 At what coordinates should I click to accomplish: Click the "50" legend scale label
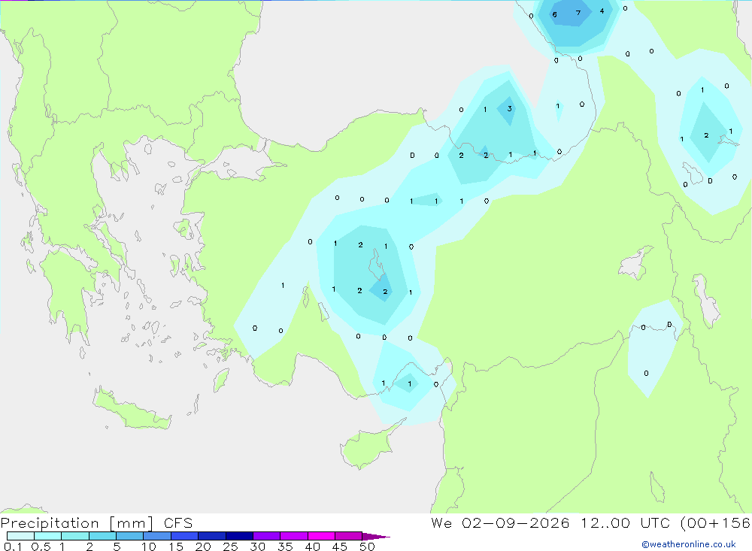tap(367, 546)
